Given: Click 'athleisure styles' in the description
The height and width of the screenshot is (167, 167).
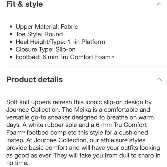Looking at the screenshot, I should (x=123, y=140).
